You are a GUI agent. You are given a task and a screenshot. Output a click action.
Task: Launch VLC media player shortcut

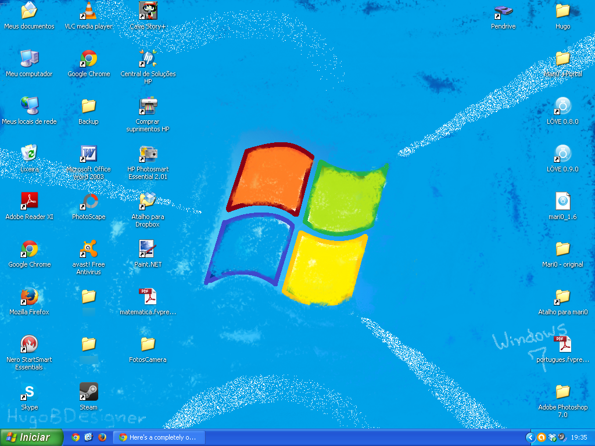click(x=88, y=11)
